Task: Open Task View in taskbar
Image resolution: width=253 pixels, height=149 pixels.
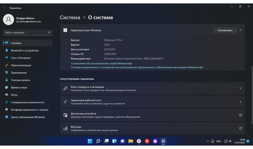Action: coord(106,141)
